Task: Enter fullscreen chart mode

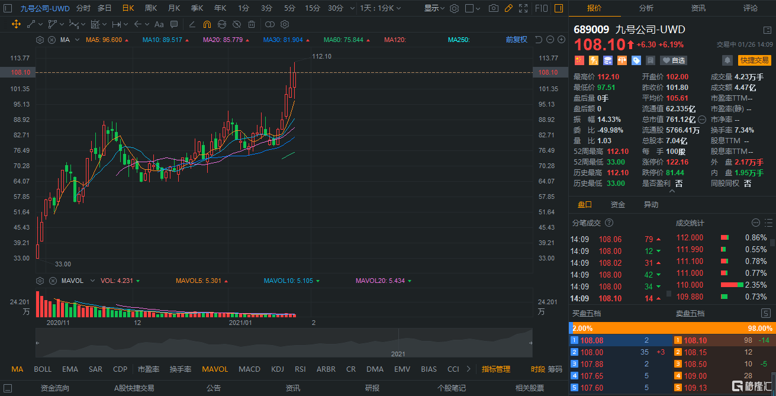Action: [x=523, y=8]
